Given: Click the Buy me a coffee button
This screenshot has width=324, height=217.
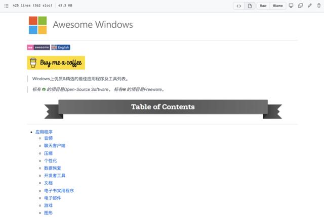Looking at the screenshot, I should point(56,63).
